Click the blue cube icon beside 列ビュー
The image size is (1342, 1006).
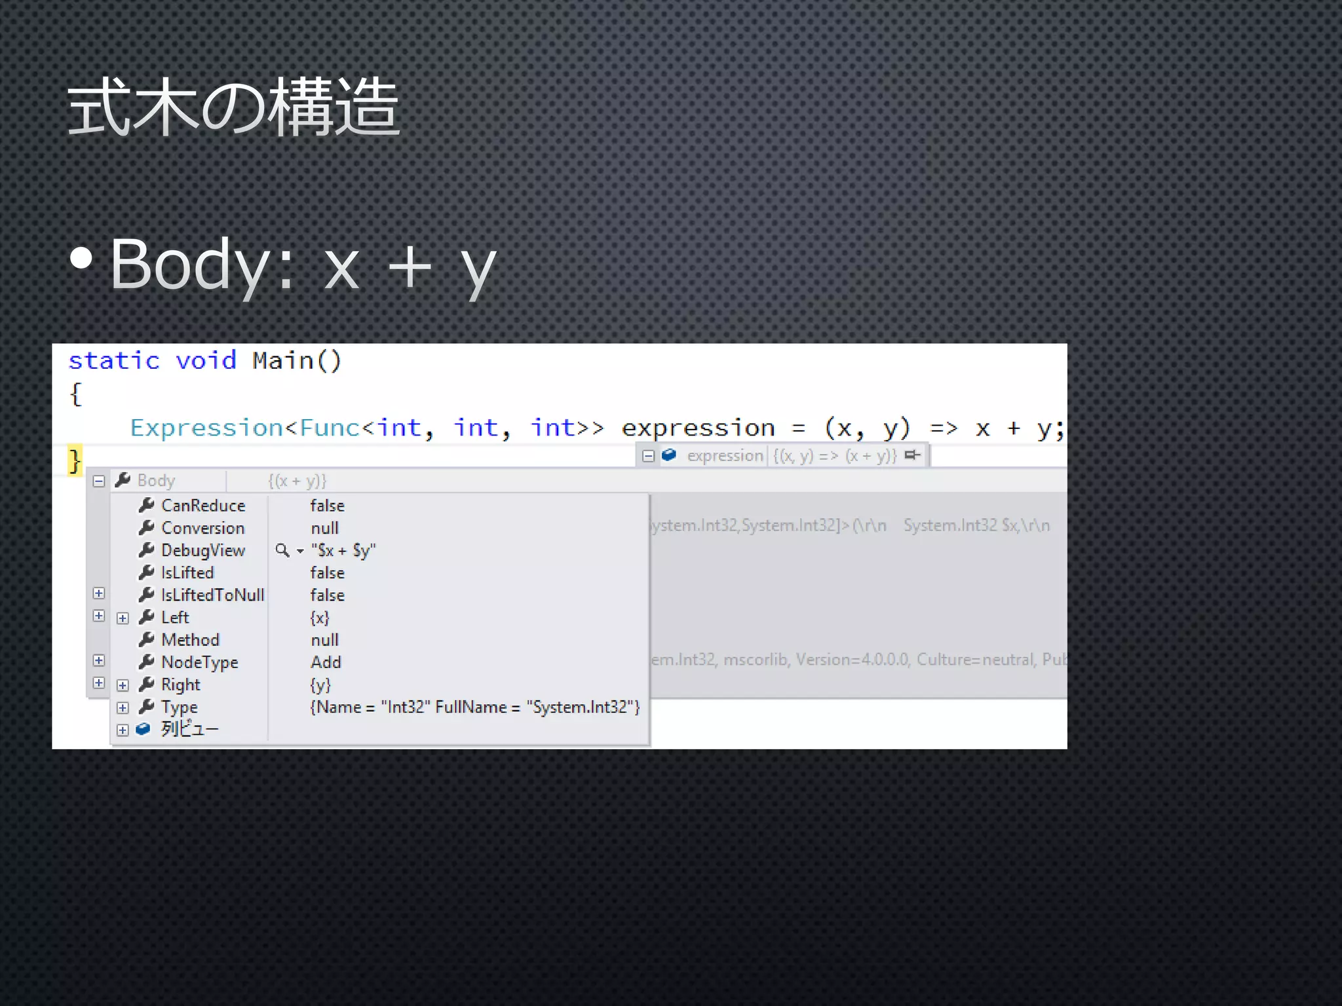(x=143, y=729)
